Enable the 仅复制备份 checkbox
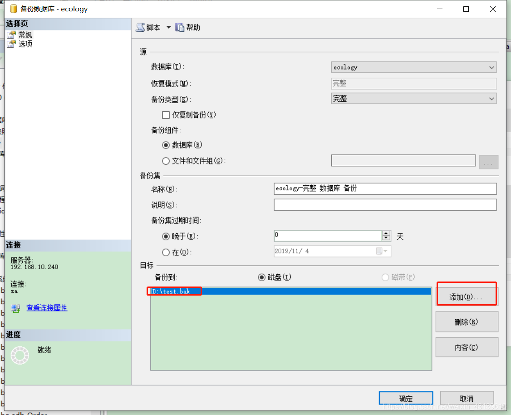This screenshot has height=415, width=511. [x=166, y=115]
